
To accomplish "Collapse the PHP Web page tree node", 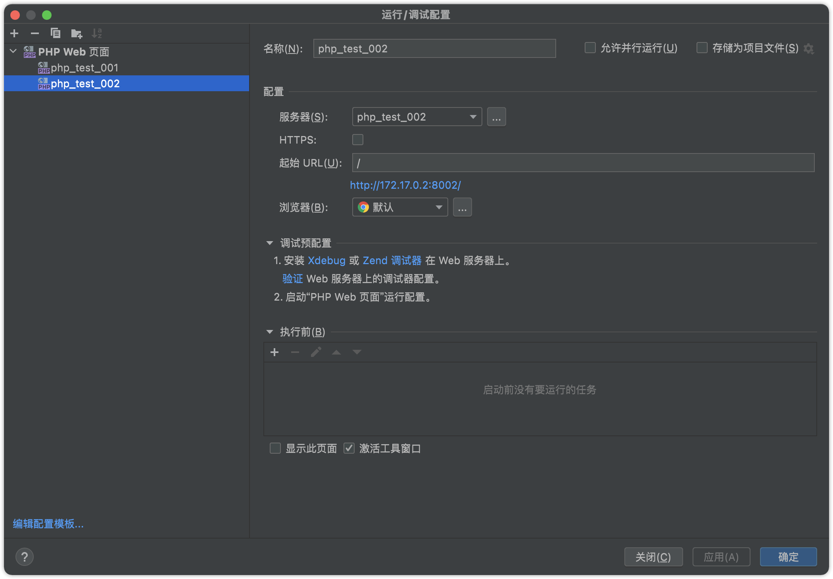I will [13, 51].
